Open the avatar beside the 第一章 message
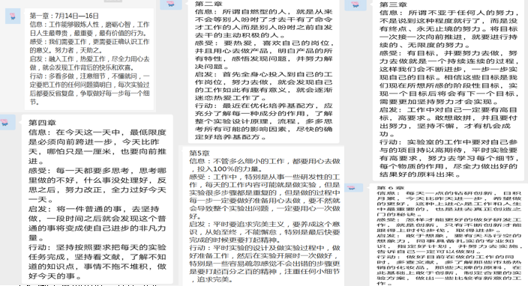528x286 pixels. pyautogui.click(x=13, y=16)
